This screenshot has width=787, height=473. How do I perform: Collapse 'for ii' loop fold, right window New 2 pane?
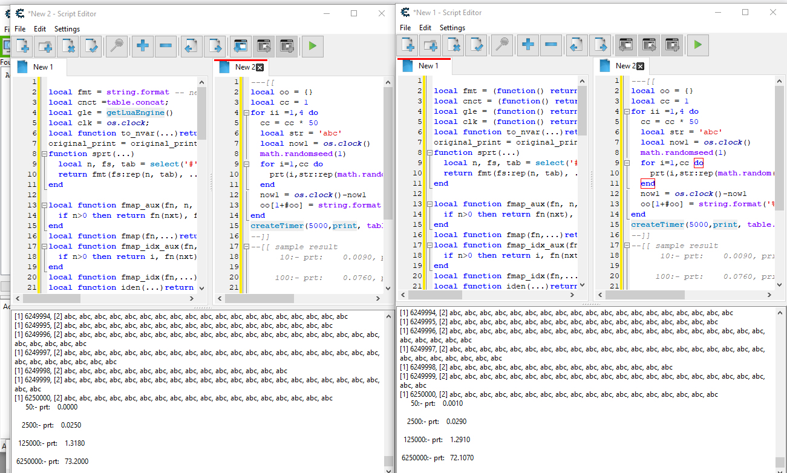pos(627,111)
